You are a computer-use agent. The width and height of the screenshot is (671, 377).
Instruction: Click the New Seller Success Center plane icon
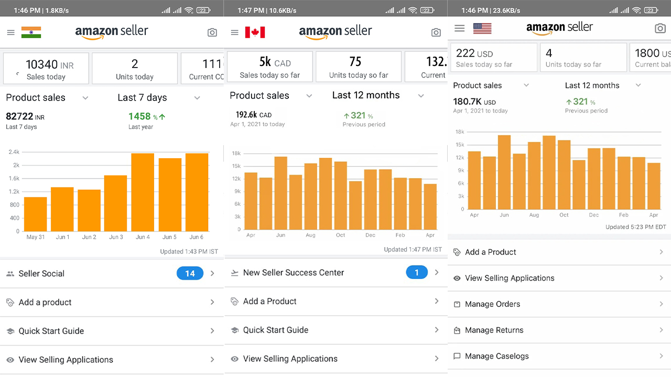coord(234,272)
